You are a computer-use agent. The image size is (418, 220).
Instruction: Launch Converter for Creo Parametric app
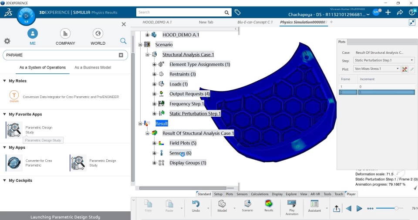[x=14, y=163]
